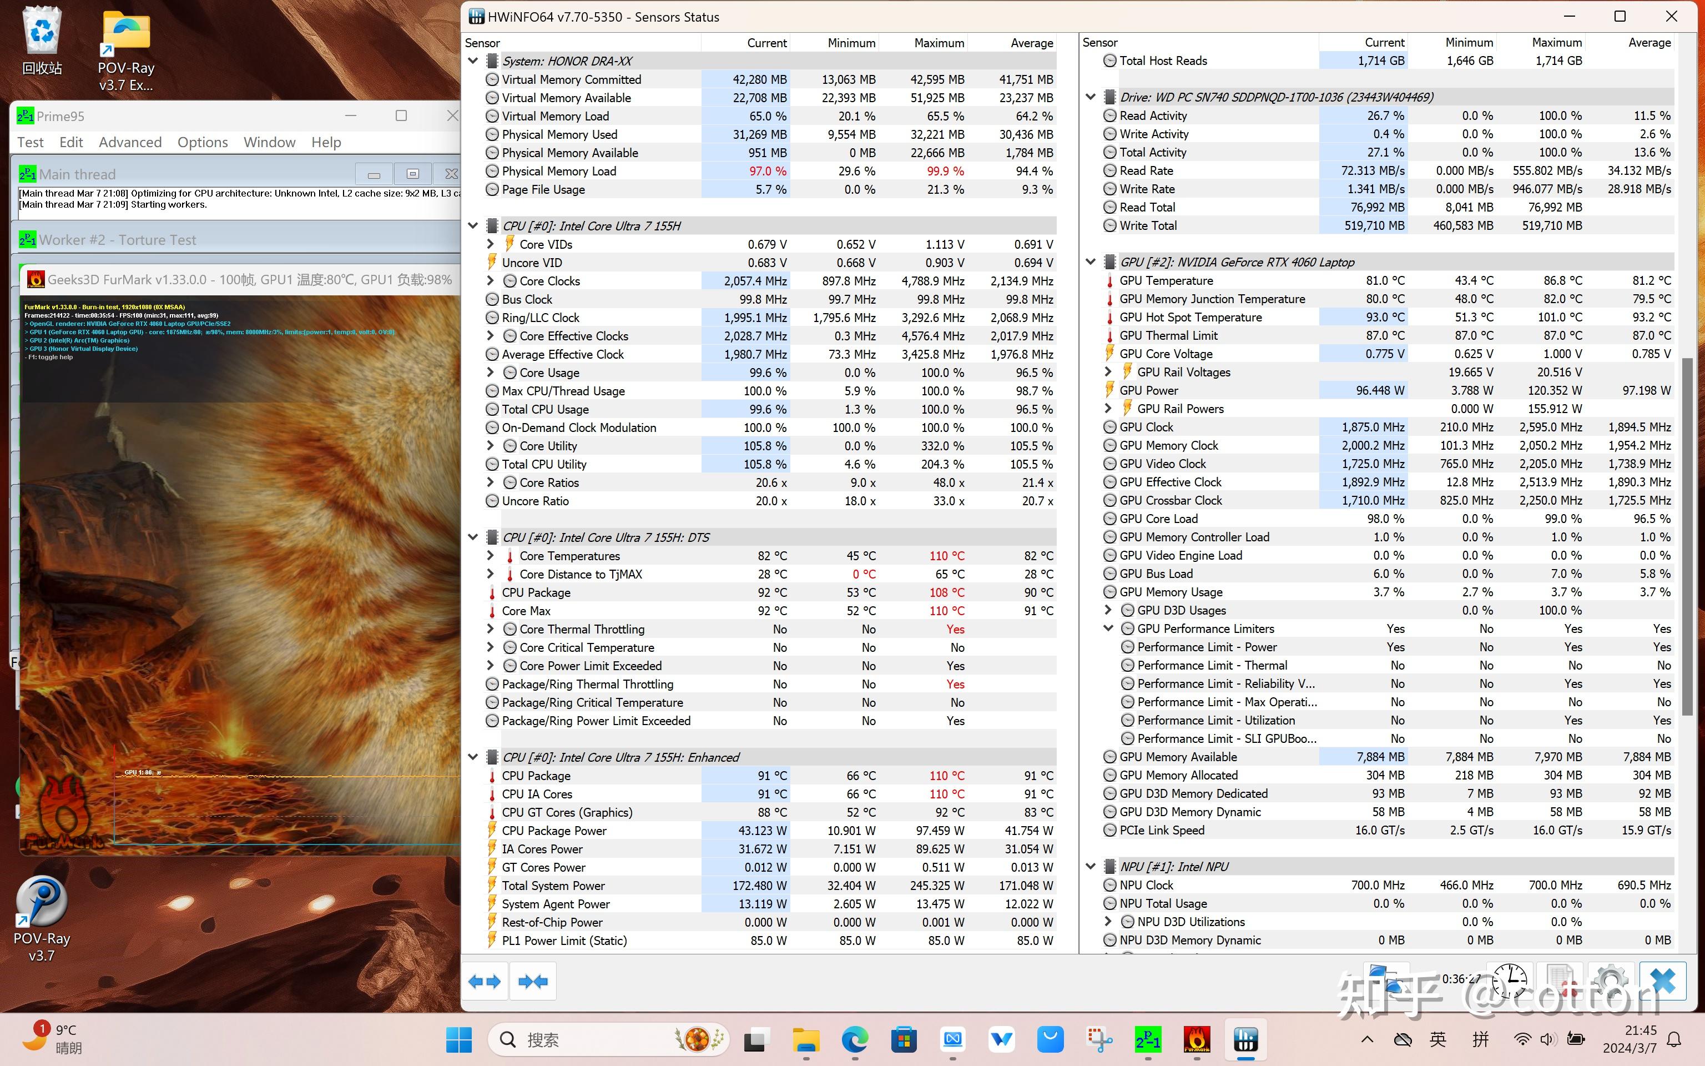
Task: Click the HWiNFO reset clock button
Action: [x=1510, y=980]
